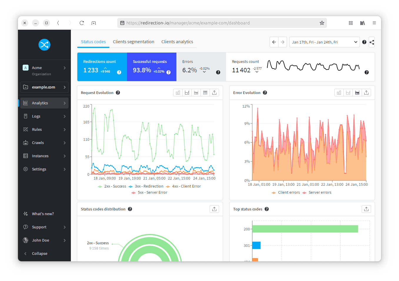Viewport: 399px width, 281px height.
Task: Switch Request Evolution to bar chart view
Action: pyautogui.click(x=178, y=93)
